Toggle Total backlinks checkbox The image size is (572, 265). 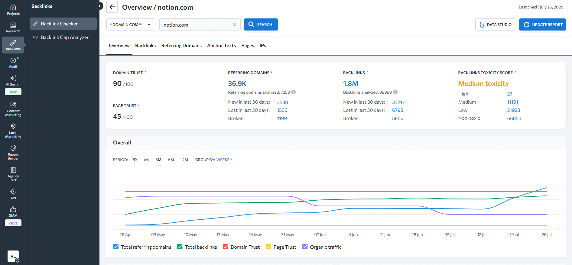tap(180, 247)
